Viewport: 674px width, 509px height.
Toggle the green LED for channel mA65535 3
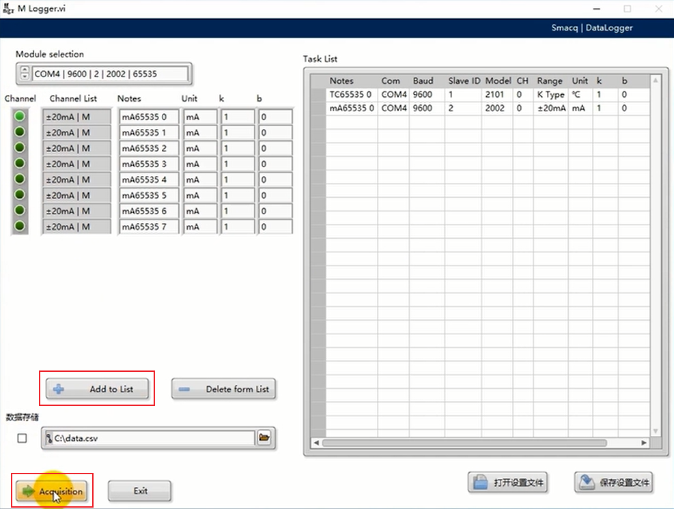click(20, 164)
